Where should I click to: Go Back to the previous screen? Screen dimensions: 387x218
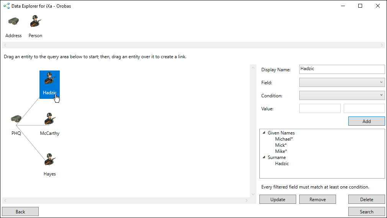(x=20, y=211)
